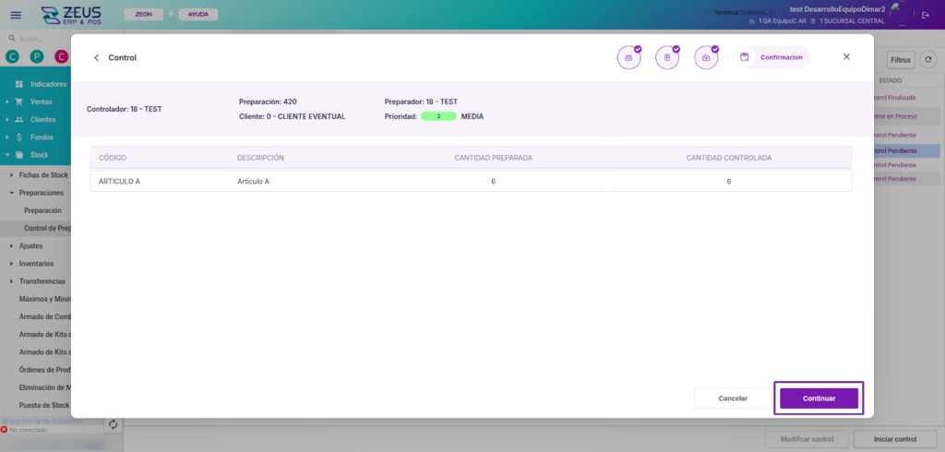Click the logout icon in header
The width and height of the screenshot is (945, 452).
tap(926, 15)
